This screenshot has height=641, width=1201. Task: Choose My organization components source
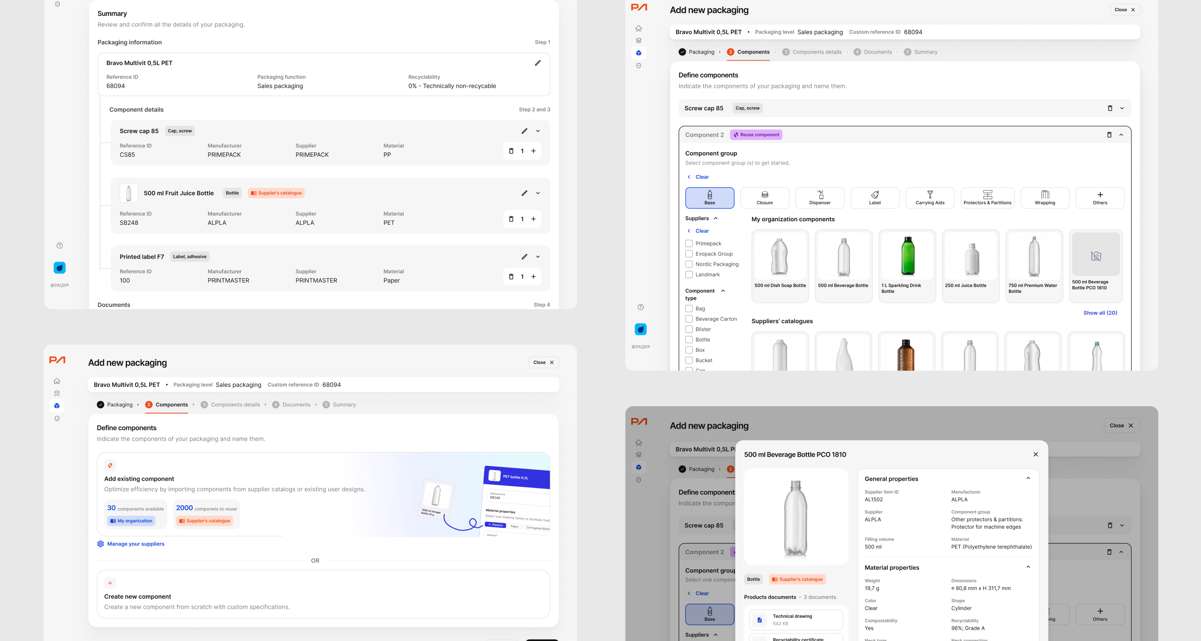131,521
